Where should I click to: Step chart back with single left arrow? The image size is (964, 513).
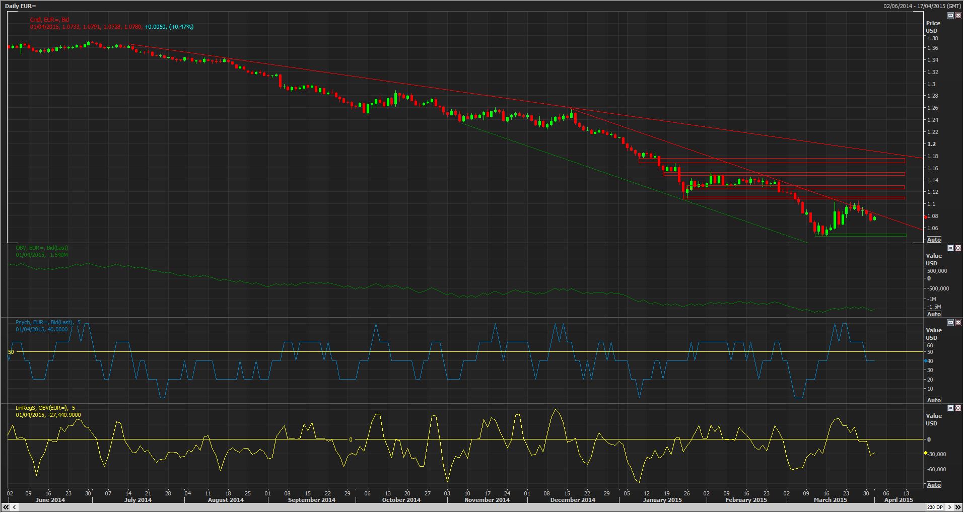[x=14, y=507]
